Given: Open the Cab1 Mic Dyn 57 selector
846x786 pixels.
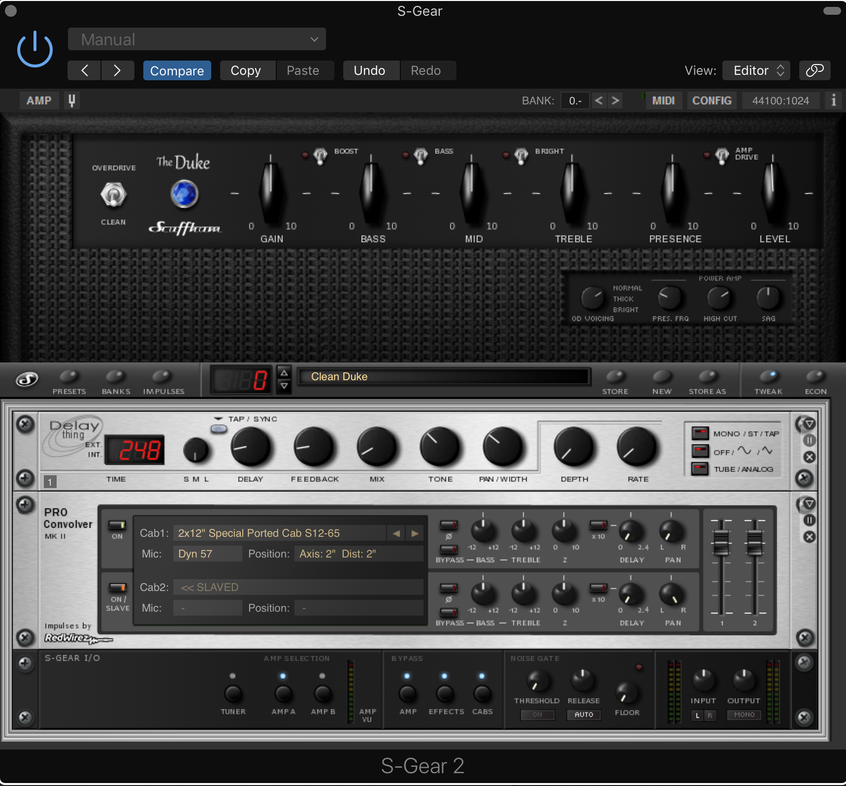Looking at the screenshot, I should pos(207,554).
